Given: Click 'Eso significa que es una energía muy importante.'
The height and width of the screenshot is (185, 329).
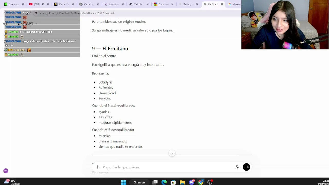Looking at the screenshot, I should point(128,64).
